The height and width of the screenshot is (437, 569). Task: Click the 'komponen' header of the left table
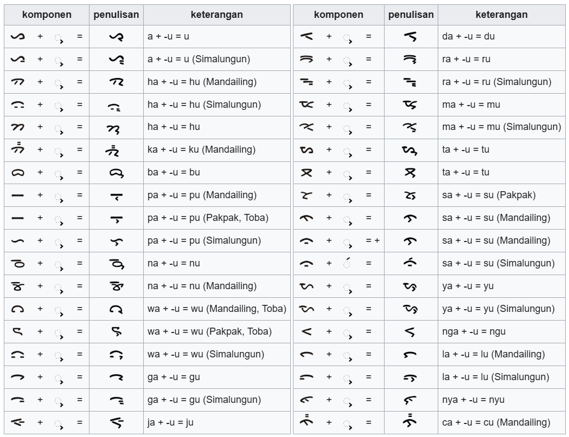tap(47, 15)
